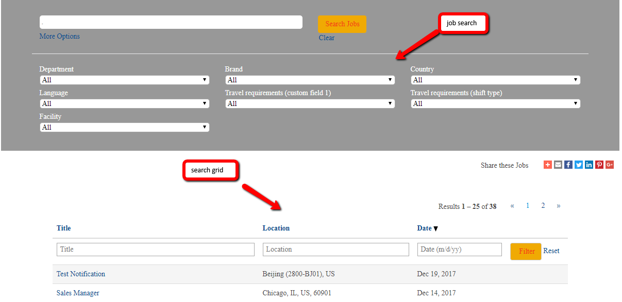The image size is (622, 302).
Task: Focus the job keyword search field
Action: 171,22
